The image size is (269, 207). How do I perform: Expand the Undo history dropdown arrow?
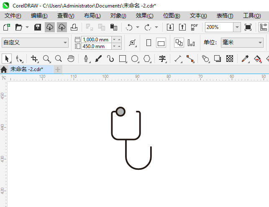[x=138, y=27]
